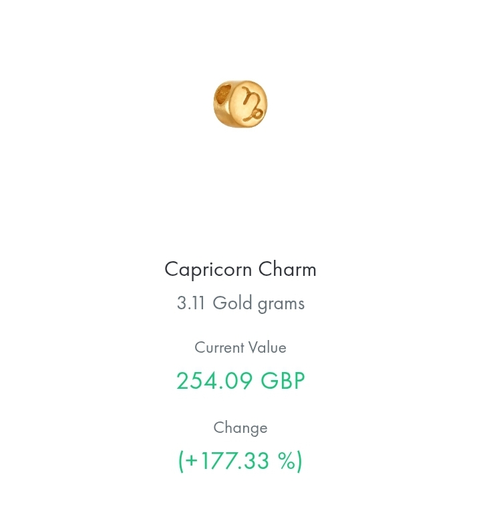Click the GBP currency code
The width and height of the screenshot is (481, 505).
(x=283, y=381)
